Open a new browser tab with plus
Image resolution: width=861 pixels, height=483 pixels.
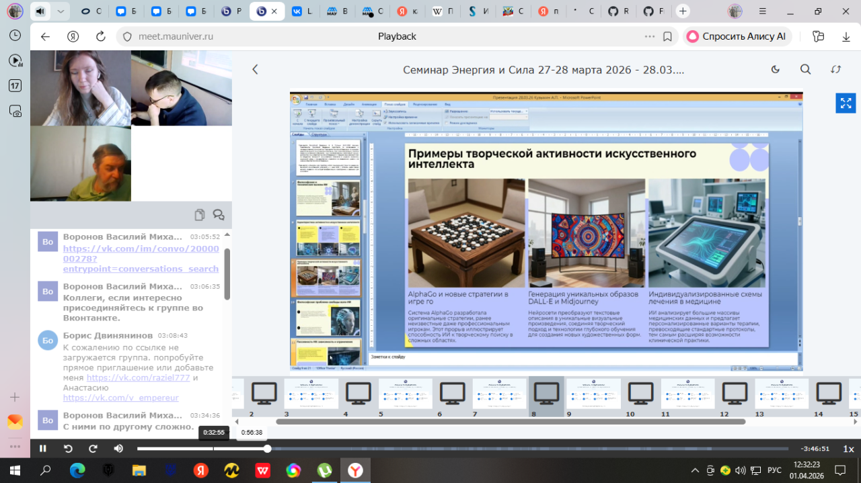pos(683,11)
